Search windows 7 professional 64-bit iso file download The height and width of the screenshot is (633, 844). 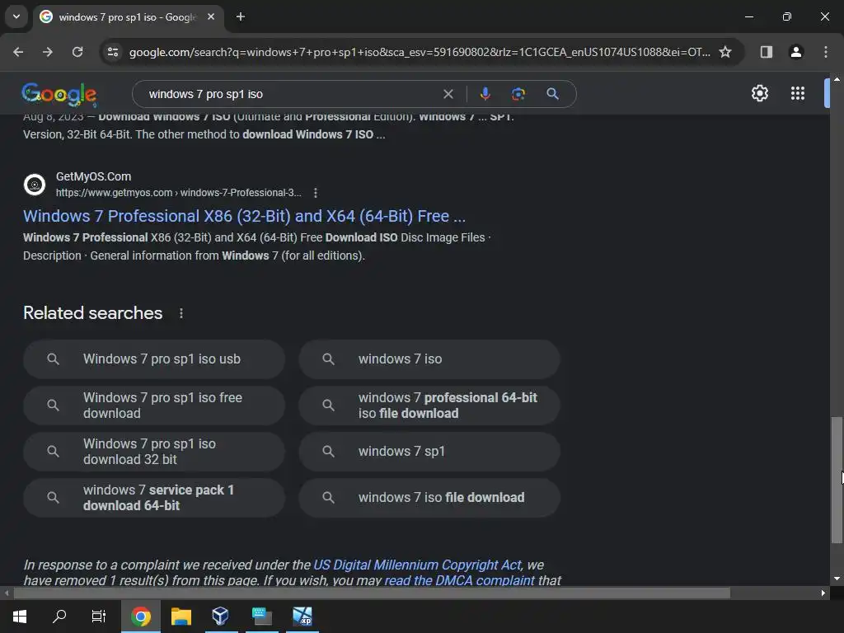(x=429, y=406)
